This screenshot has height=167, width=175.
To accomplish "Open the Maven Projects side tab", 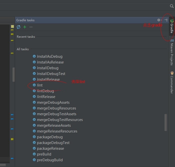I will coord(172,52).
